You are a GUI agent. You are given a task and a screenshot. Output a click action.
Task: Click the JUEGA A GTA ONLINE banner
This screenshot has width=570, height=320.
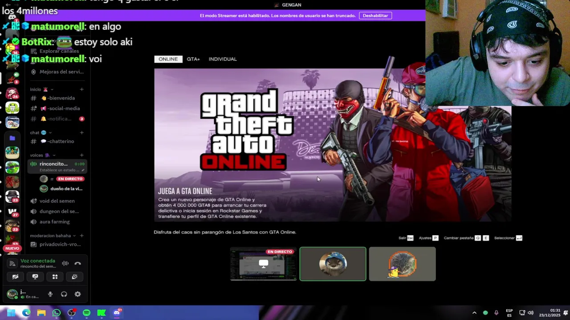(333, 145)
